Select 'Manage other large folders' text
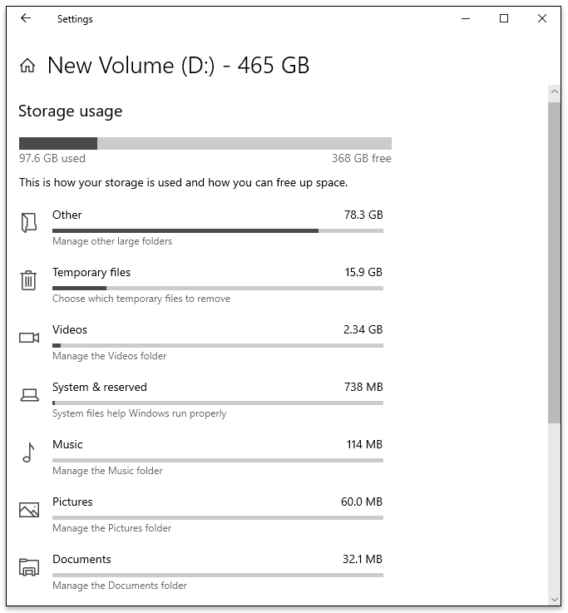This screenshot has width=568, height=613. 112,241
